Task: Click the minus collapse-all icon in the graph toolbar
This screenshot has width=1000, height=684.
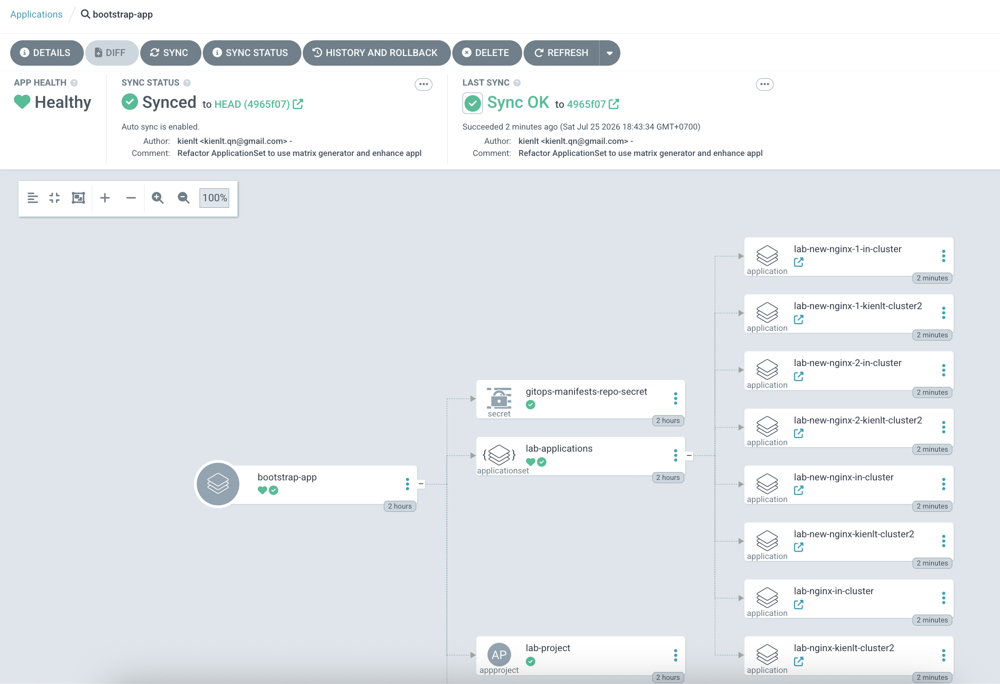Action: pos(131,198)
